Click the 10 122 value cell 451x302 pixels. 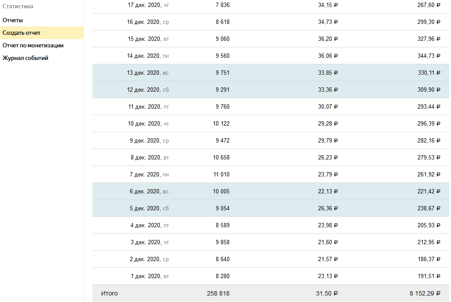coord(221,123)
